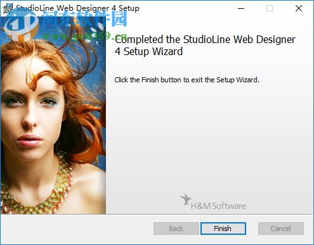Click the installer icon in the title bar

8,8
